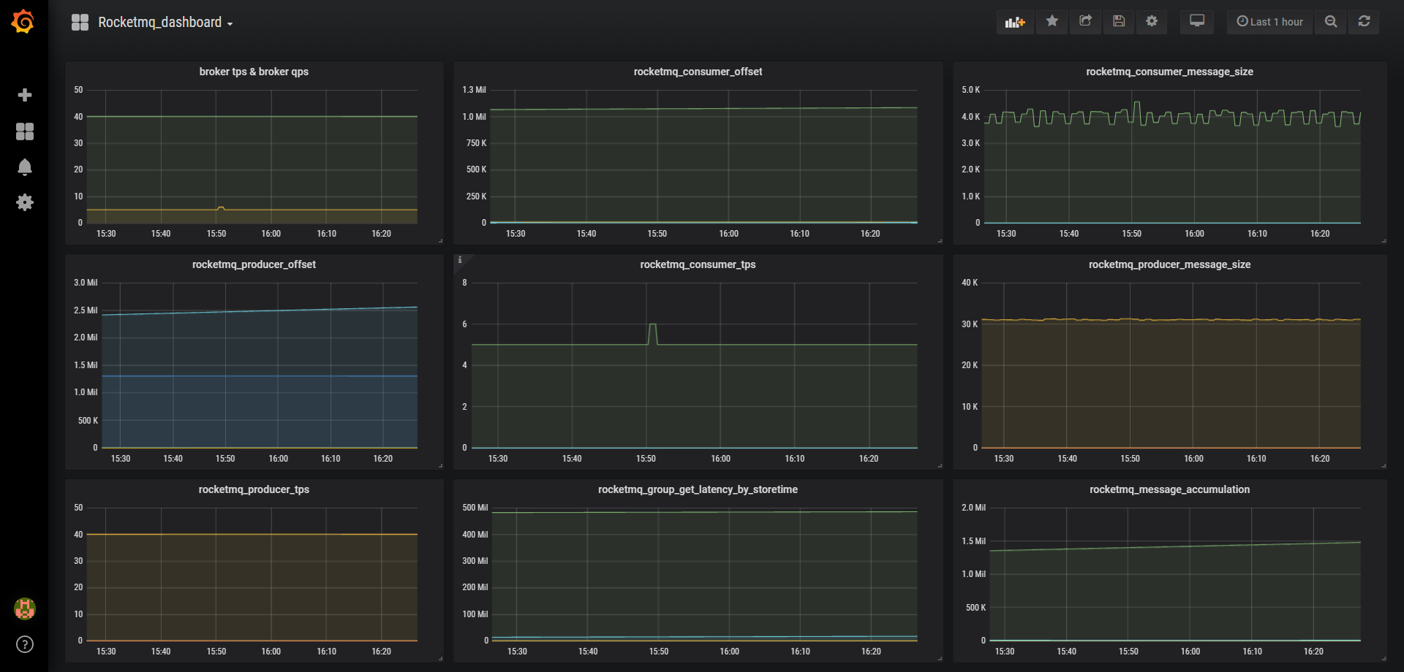Open the rocketmq_message_accumulation panel menu
Image resolution: width=1404 pixels, height=672 pixels.
click(x=1169, y=489)
